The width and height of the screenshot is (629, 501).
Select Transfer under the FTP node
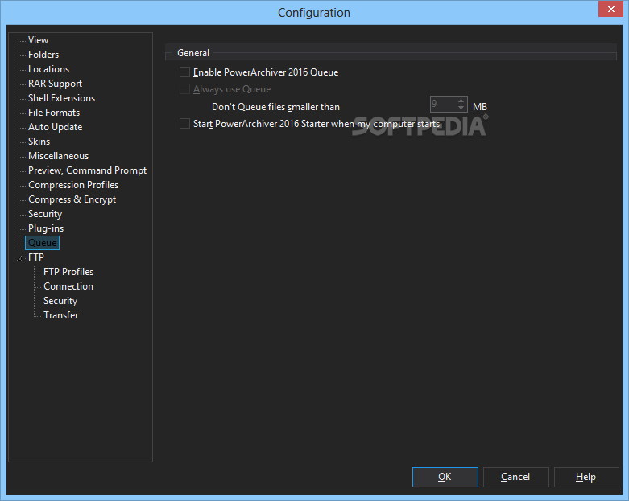(60, 315)
